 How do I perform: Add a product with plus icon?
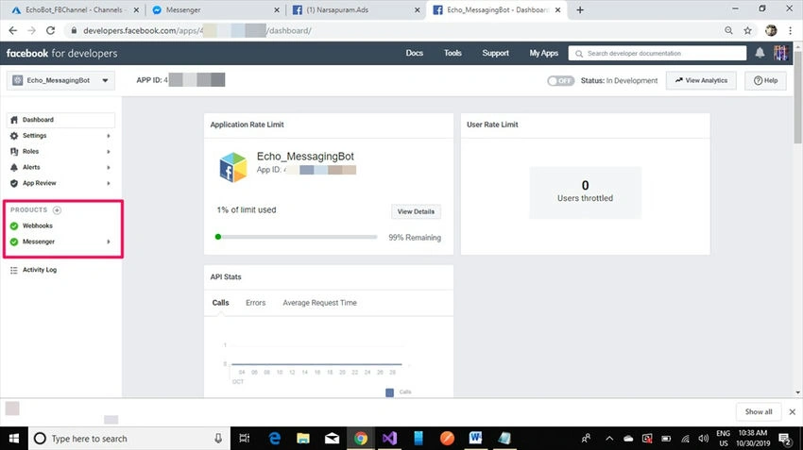pos(57,210)
